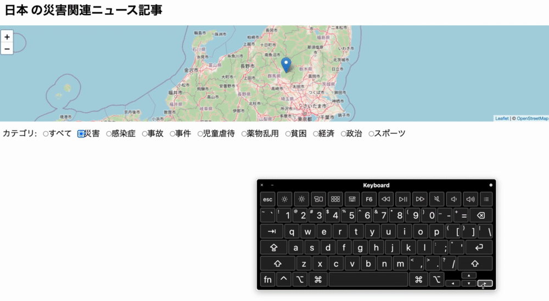Tap the backslash key
This screenshot has height=301, width=549.
pyautogui.click(x=485, y=231)
